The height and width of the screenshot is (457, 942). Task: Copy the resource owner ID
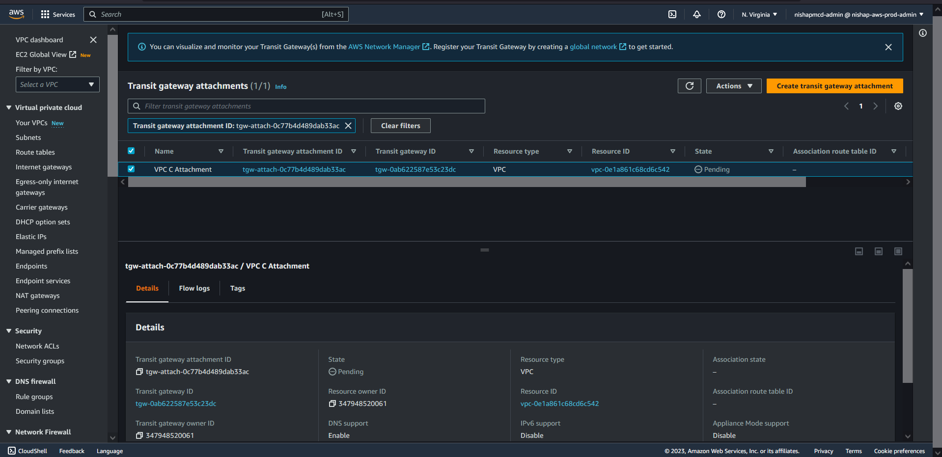tap(332, 404)
